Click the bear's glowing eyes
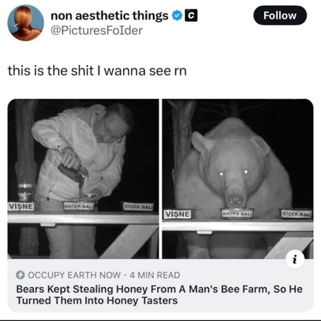 [x=232, y=173]
